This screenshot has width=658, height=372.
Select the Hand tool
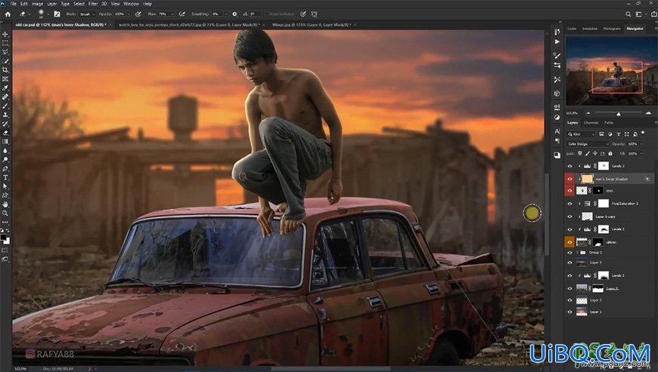[x=5, y=204]
